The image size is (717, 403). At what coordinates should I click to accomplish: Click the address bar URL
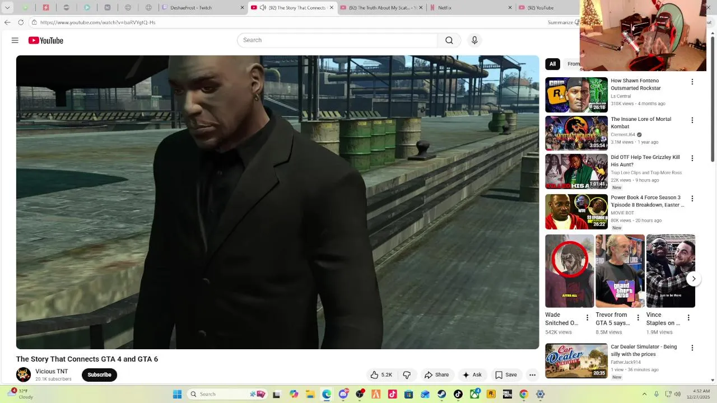pos(97,22)
